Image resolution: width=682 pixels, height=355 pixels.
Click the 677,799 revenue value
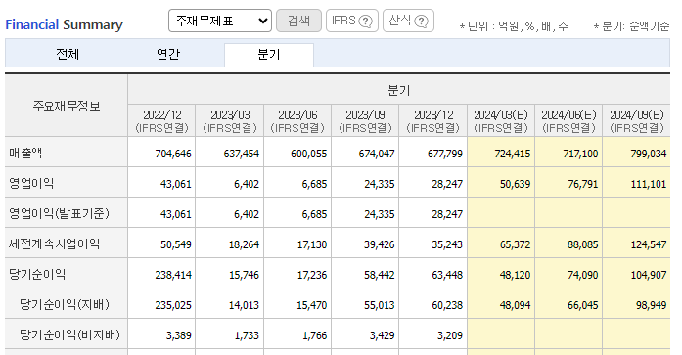tap(445, 154)
